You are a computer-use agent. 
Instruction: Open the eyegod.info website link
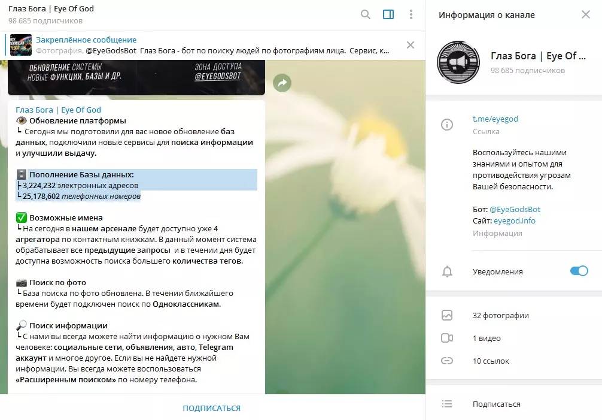[515, 220]
